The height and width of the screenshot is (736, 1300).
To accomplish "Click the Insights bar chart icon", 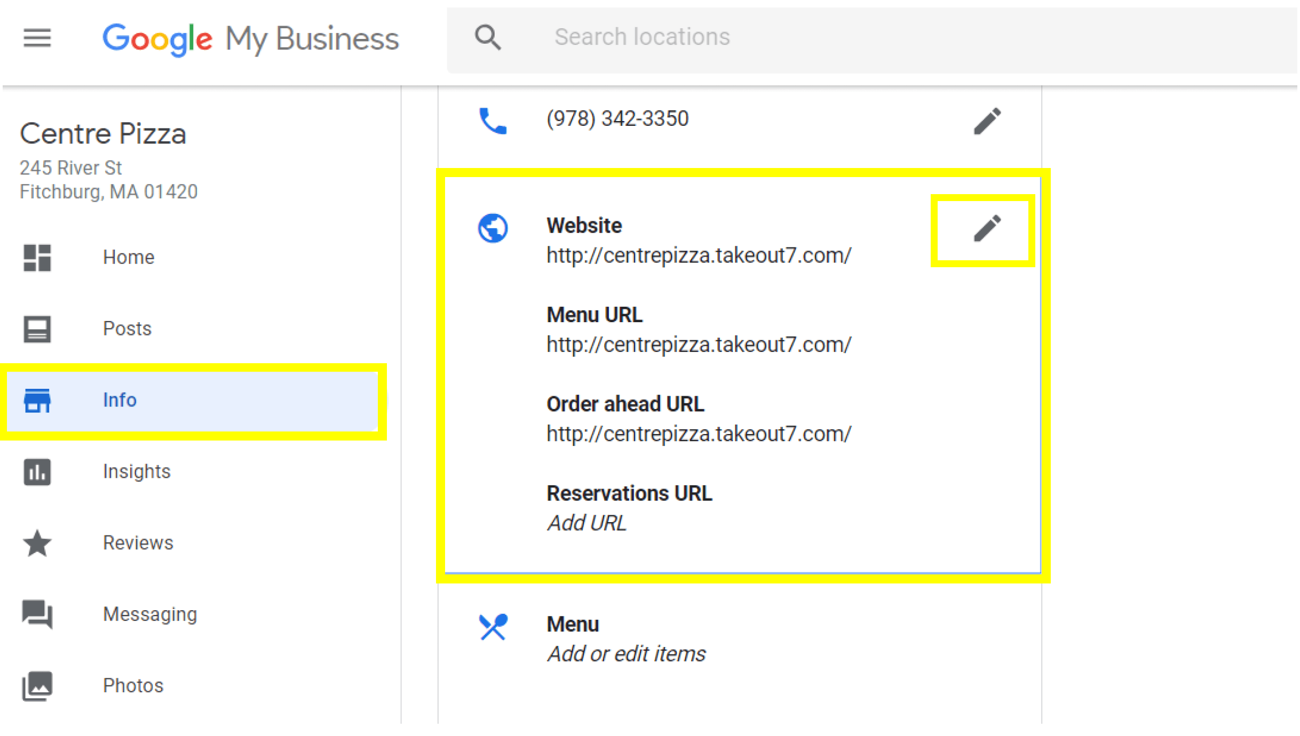I will 37,473.
